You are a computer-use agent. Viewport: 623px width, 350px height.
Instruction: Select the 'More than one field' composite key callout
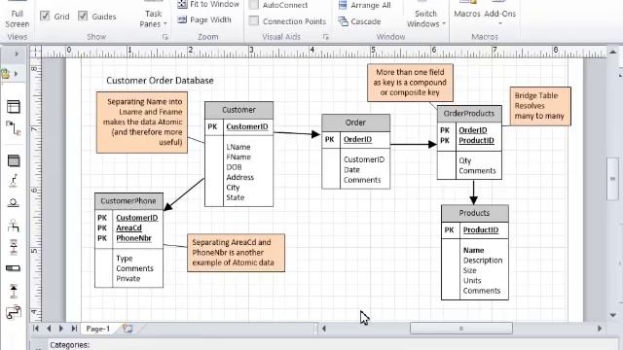click(x=410, y=83)
